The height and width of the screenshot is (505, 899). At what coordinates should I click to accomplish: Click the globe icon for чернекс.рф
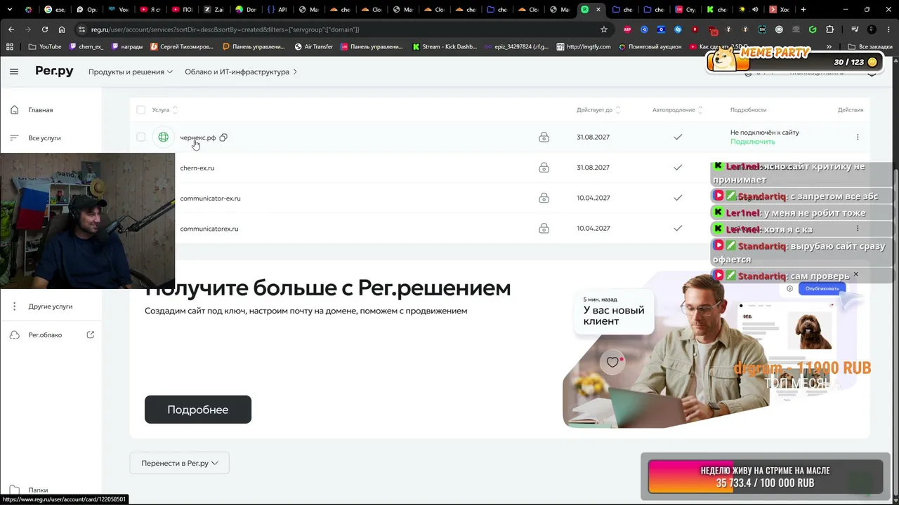coord(163,137)
